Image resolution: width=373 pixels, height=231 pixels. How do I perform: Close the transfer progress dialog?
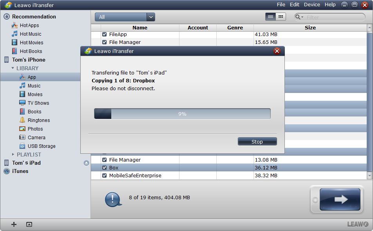point(277,51)
